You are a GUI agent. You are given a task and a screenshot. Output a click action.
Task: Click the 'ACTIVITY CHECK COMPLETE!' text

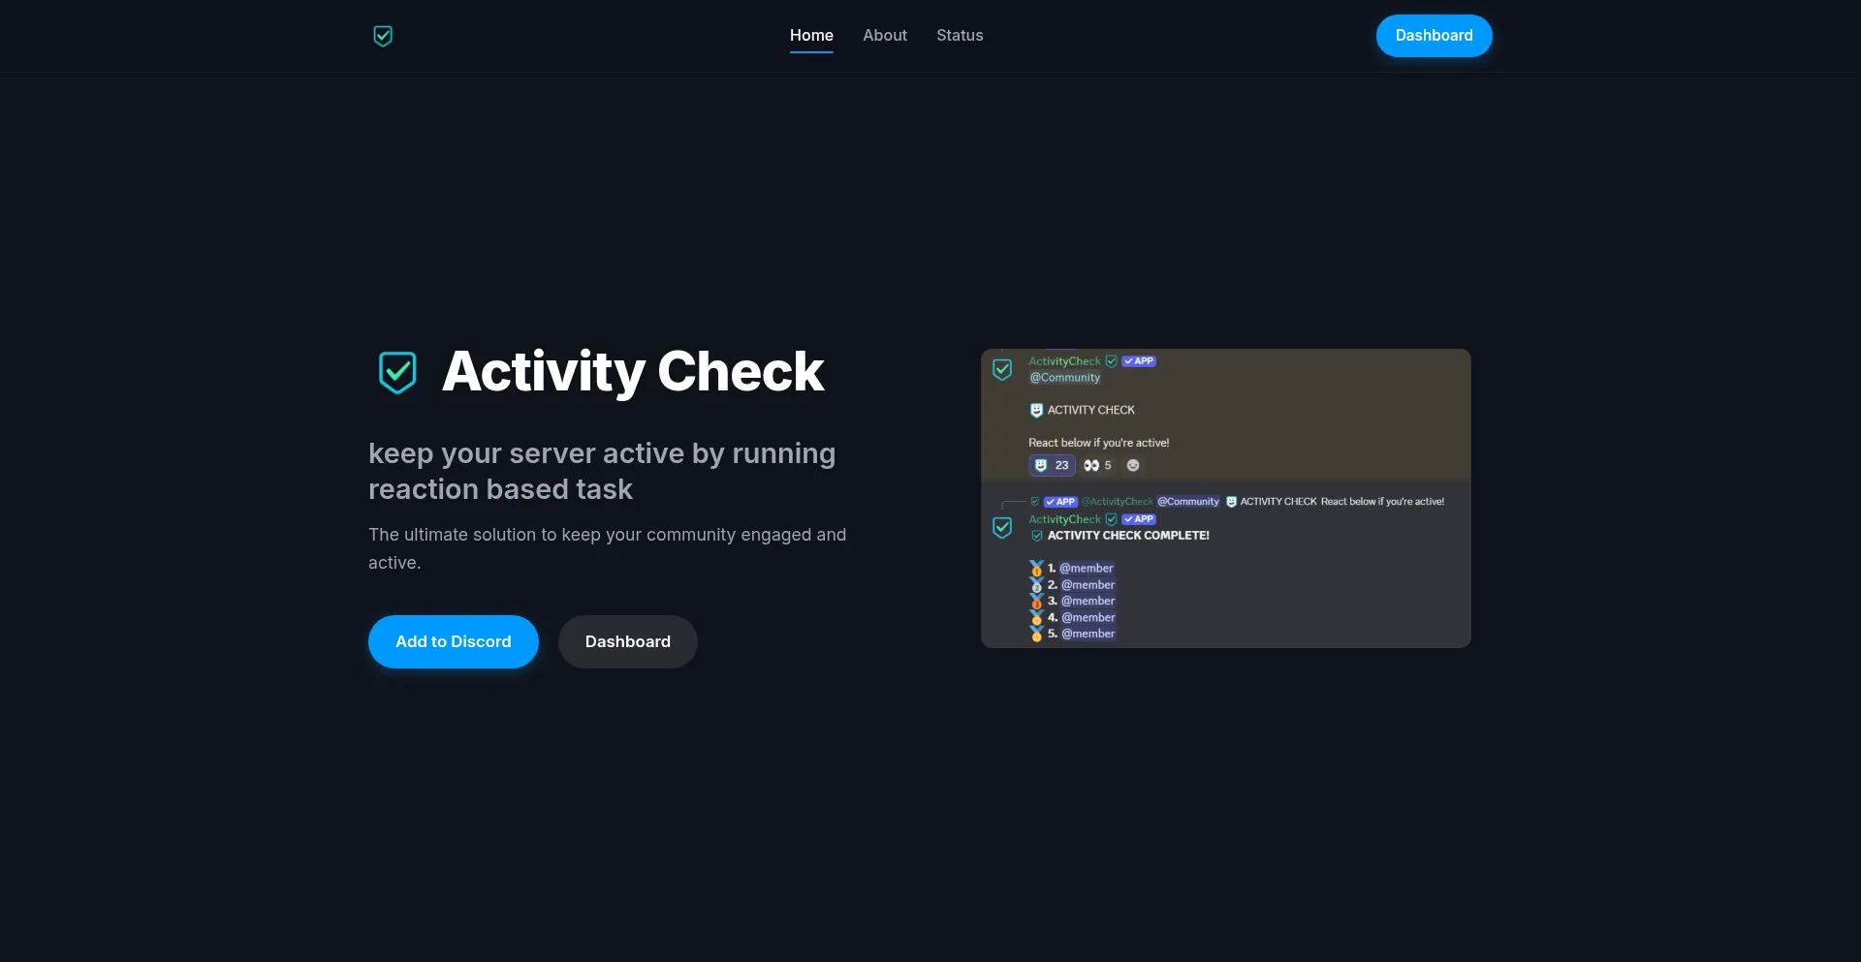pyautogui.click(x=1128, y=535)
